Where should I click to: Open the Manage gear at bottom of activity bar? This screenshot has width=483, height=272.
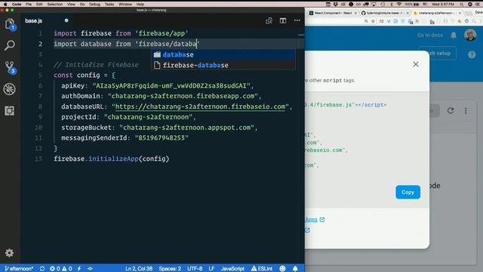[9, 253]
